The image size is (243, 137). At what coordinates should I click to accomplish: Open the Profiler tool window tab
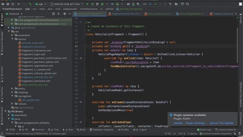coord(123,129)
